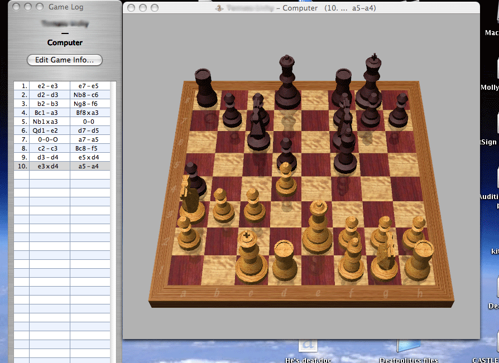499x363 pixels.
Task: Click the chess window title text
Action: 301,8
